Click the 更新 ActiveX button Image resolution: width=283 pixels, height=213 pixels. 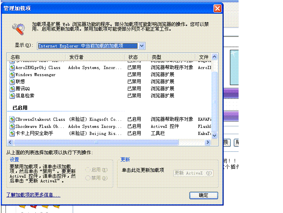193,173
